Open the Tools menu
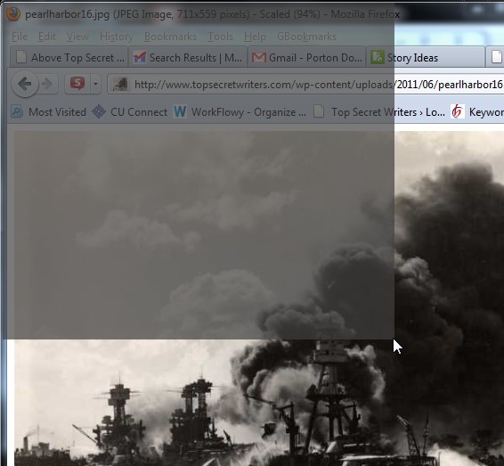 [x=220, y=37]
